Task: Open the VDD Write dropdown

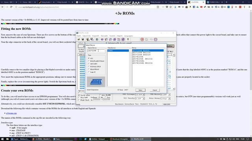Action: click(x=169, y=95)
